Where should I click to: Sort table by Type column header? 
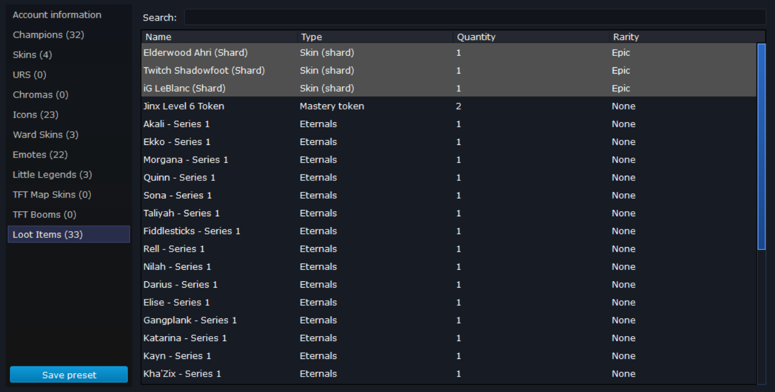tap(376, 37)
